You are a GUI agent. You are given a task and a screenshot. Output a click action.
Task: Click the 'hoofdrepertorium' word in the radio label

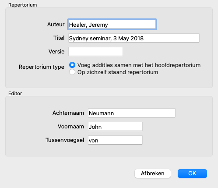[x=178, y=65]
